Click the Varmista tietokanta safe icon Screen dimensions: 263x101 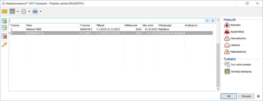pyautogui.click(x=227, y=72)
